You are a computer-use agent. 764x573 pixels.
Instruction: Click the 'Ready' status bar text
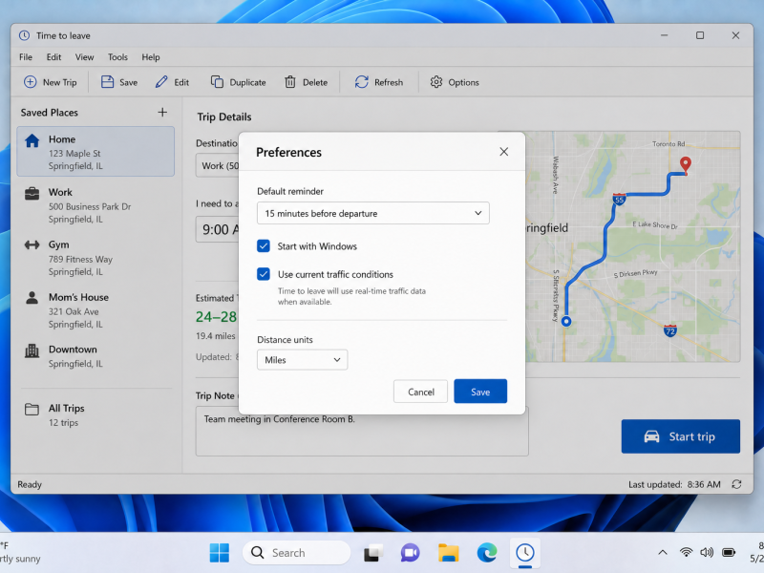tap(30, 484)
